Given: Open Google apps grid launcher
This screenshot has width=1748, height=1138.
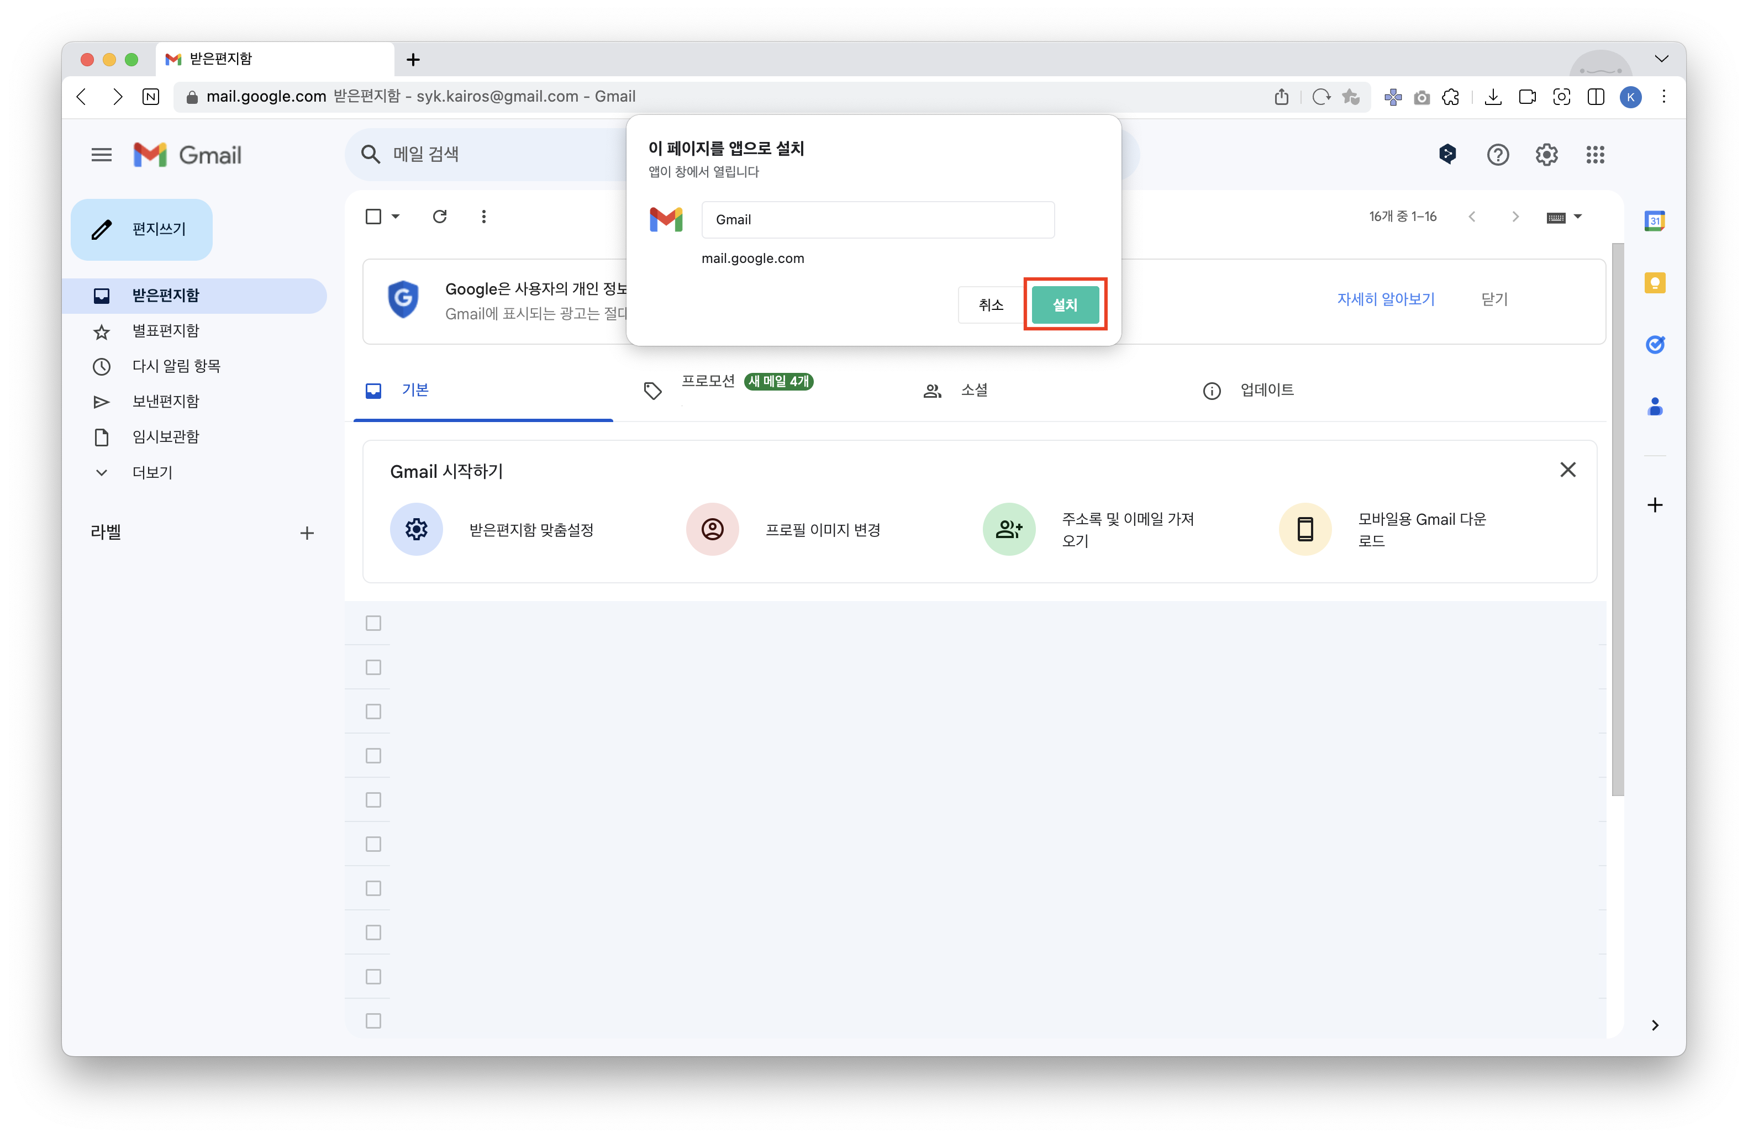Looking at the screenshot, I should (x=1594, y=155).
